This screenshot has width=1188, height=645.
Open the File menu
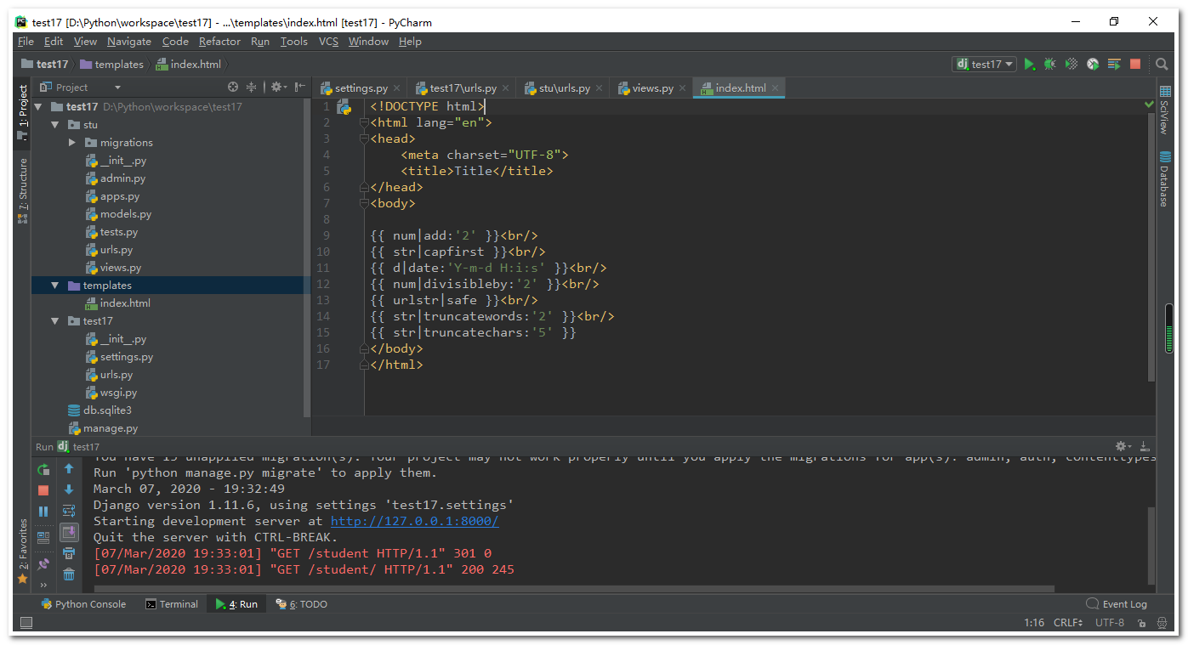pyautogui.click(x=26, y=41)
